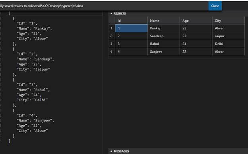Click the Close button on the notification
The image size is (248, 154).
point(215,6)
